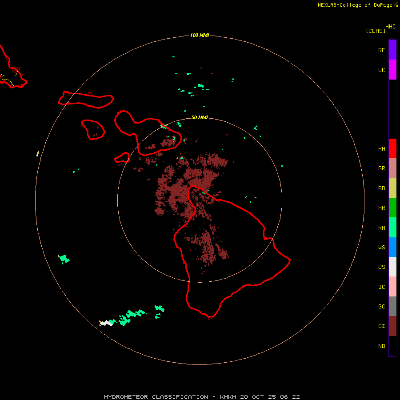Pick the HR green legend swatch
The image size is (400, 400).
[392, 208]
